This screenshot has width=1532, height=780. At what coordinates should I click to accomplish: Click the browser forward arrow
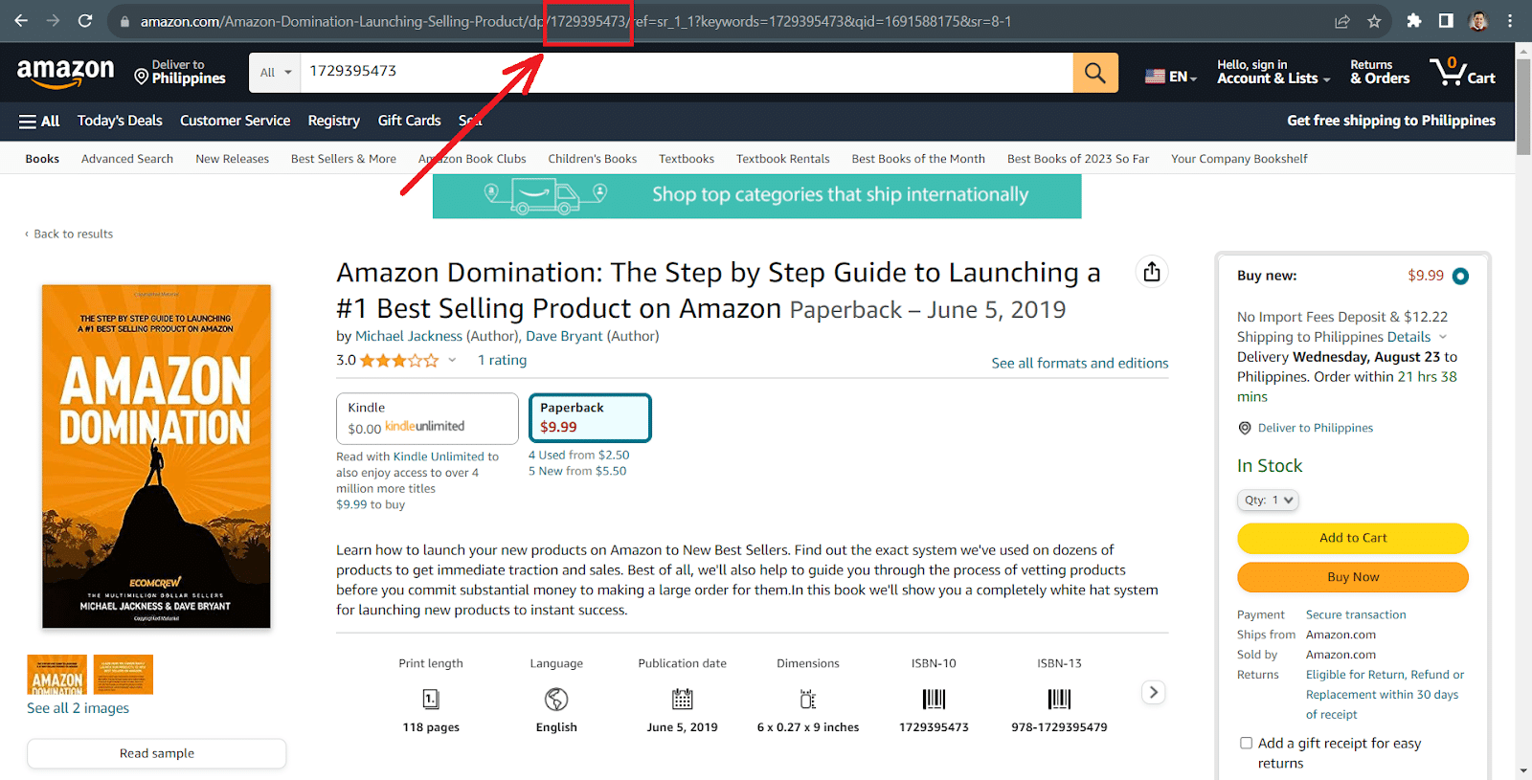coord(54,20)
